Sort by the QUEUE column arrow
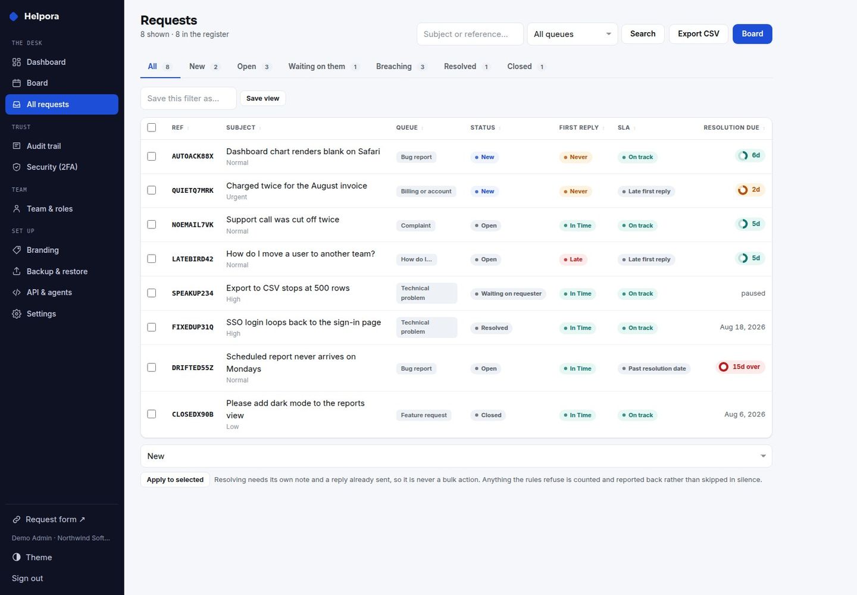The height and width of the screenshot is (595, 857). (x=423, y=128)
